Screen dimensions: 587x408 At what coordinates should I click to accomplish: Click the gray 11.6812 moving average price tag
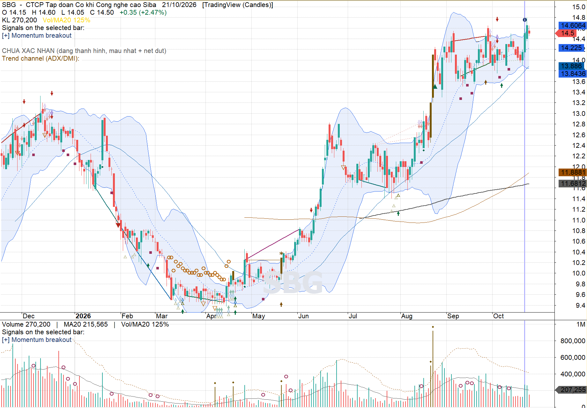click(x=573, y=183)
